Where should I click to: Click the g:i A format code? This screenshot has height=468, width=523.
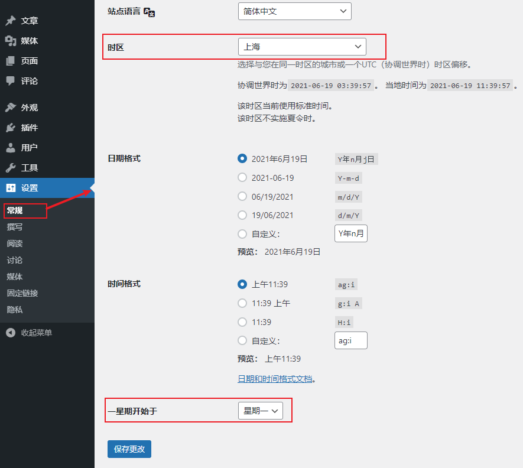[349, 304]
